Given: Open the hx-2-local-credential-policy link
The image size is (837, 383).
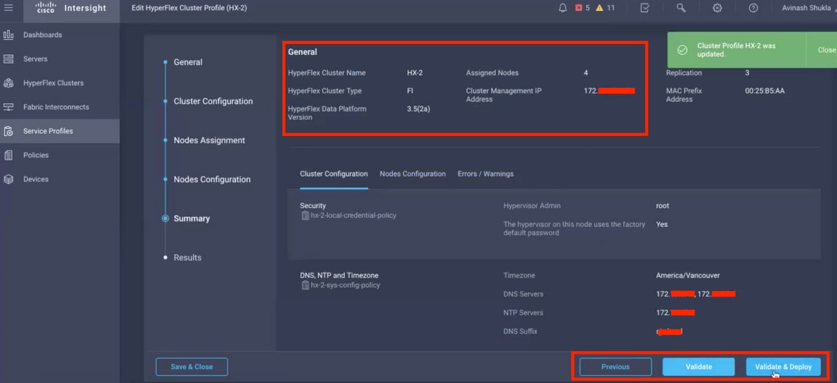Looking at the screenshot, I should tap(353, 216).
